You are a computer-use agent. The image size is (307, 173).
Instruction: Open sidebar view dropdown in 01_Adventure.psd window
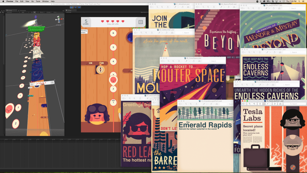(152, 7)
